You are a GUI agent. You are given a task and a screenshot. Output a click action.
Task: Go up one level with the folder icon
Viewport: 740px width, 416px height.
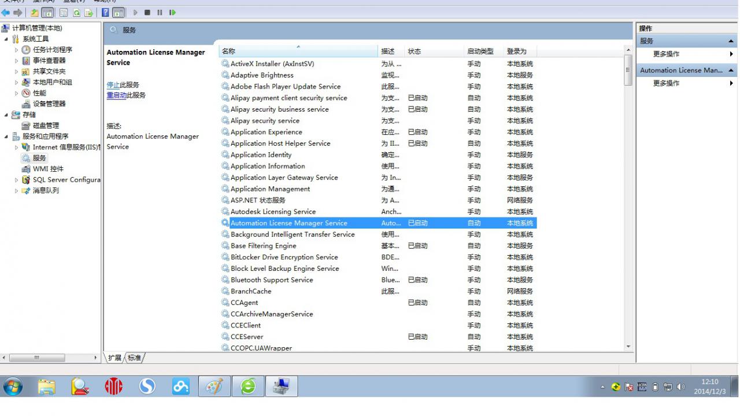[34, 12]
